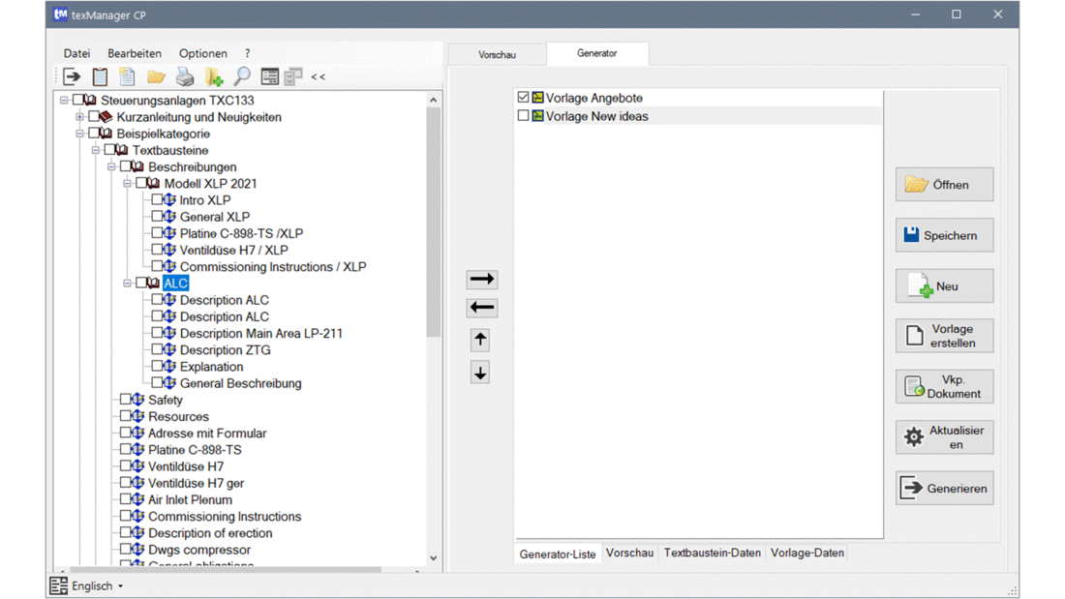Open the print icon in the toolbar
The image size is (1065, 599).
click(x=184, y=76)
